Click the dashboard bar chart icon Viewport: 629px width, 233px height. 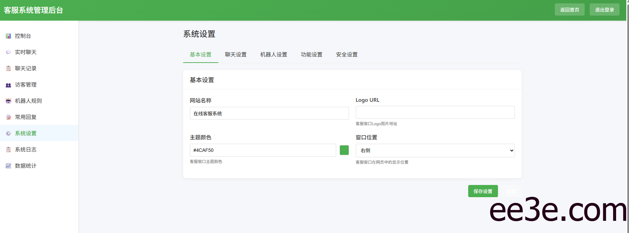(8, 36)
